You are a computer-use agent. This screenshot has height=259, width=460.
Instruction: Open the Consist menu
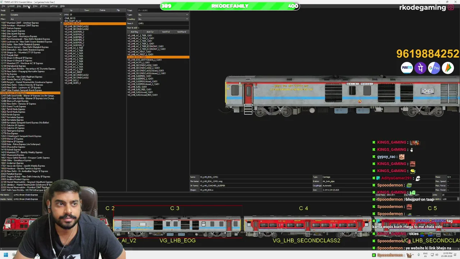pos(11,6)
